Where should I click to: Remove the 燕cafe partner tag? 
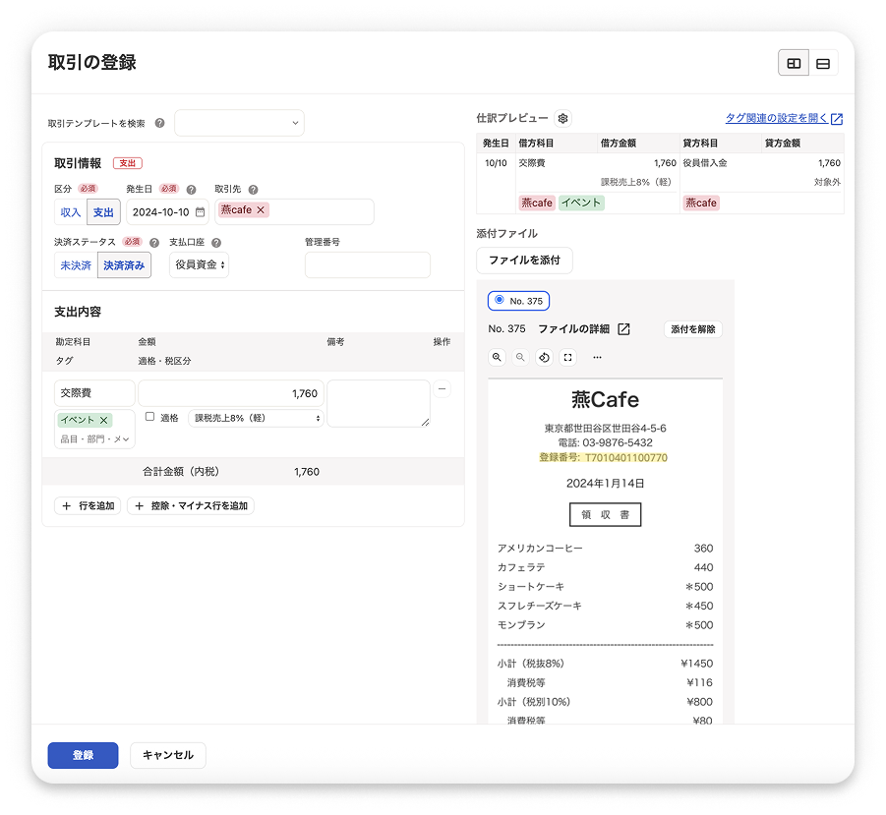coord(261,209)
